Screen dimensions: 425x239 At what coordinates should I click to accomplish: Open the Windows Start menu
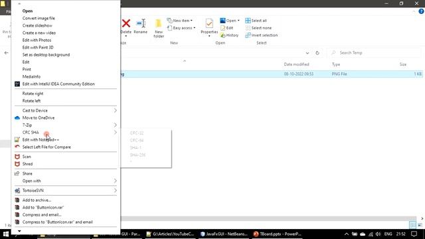pos(6,234)
